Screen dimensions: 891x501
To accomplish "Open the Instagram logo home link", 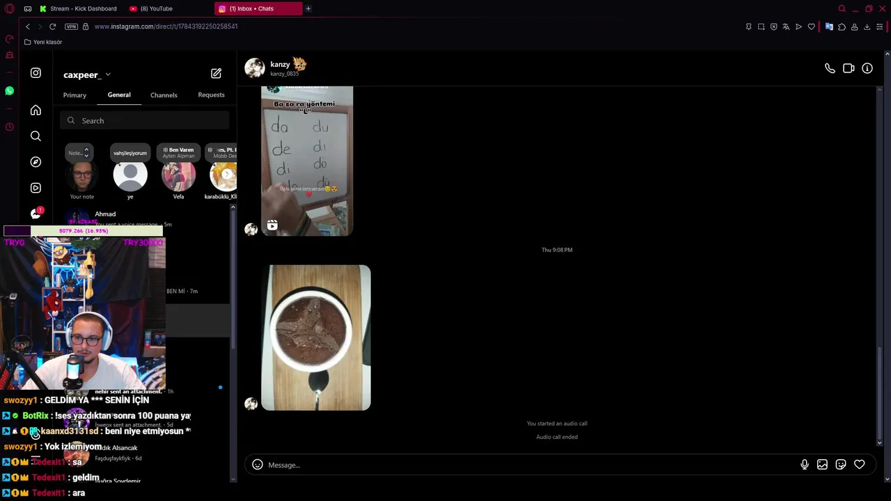I will click(x=36, y=73).
